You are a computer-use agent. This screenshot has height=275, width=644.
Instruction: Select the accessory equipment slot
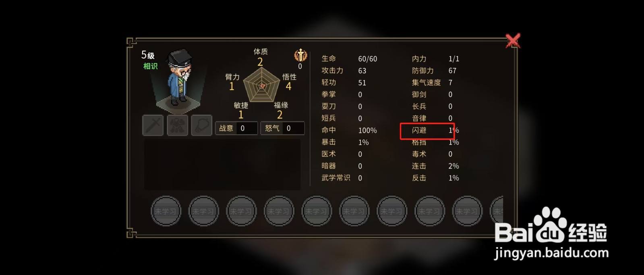pyautogui.click(x=202, y=125)
